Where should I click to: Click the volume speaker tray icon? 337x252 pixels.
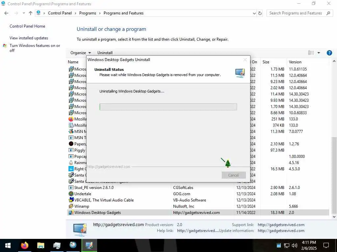[295, 245]
